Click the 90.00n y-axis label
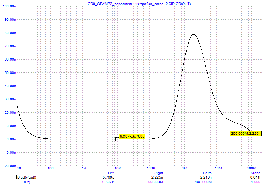Viewport: 271px width, 188px height. pos(10,20)
